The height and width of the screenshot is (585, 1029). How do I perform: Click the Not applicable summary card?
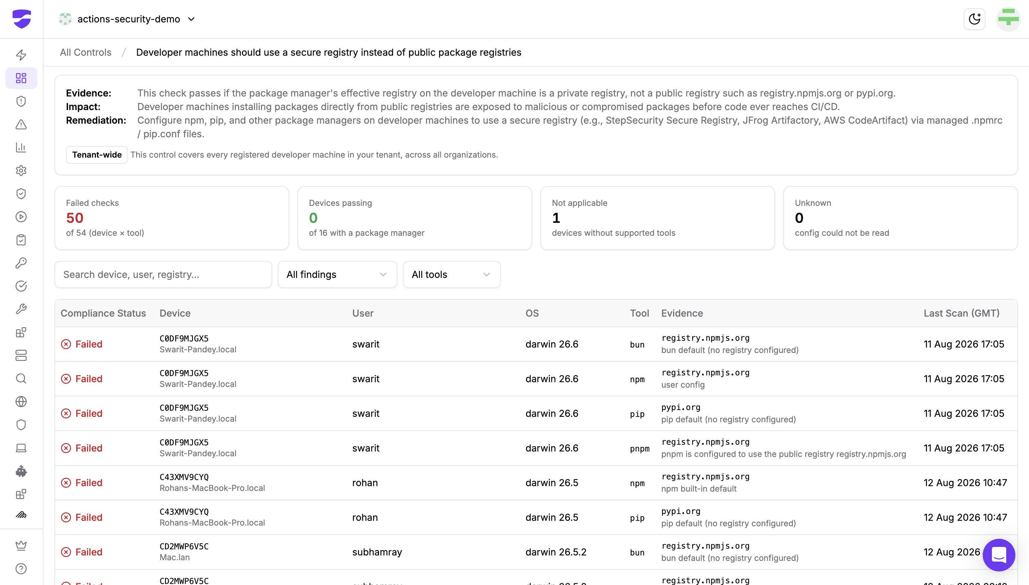click(657, 218)
